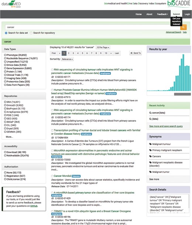This screenshot has width=192, height=225.
Task: Open the Login nav item
Action: point(187,14)
